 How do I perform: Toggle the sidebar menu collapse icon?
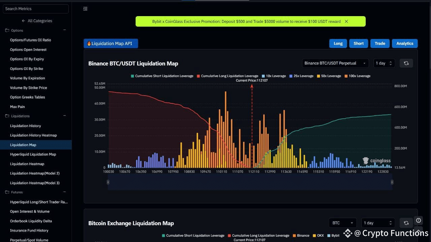85,9
